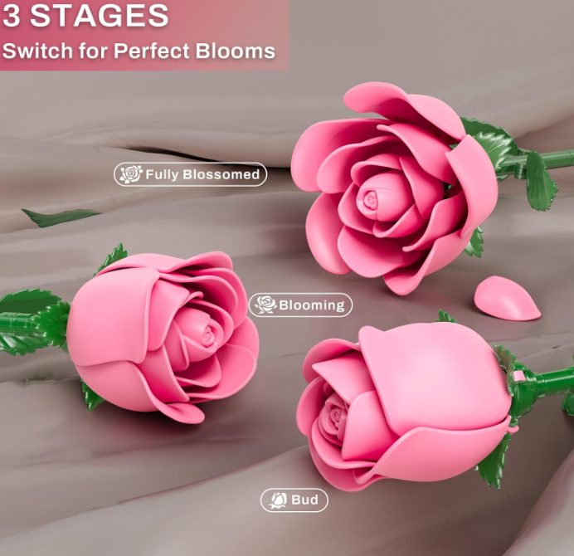Click the green stem of blossomed rose
Screen dimensions: 574x556
[547, 159]
